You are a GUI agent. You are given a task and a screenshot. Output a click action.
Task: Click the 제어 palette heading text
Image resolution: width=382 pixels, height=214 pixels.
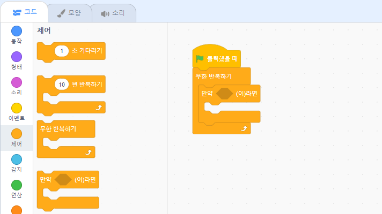(x=44, y=30)
